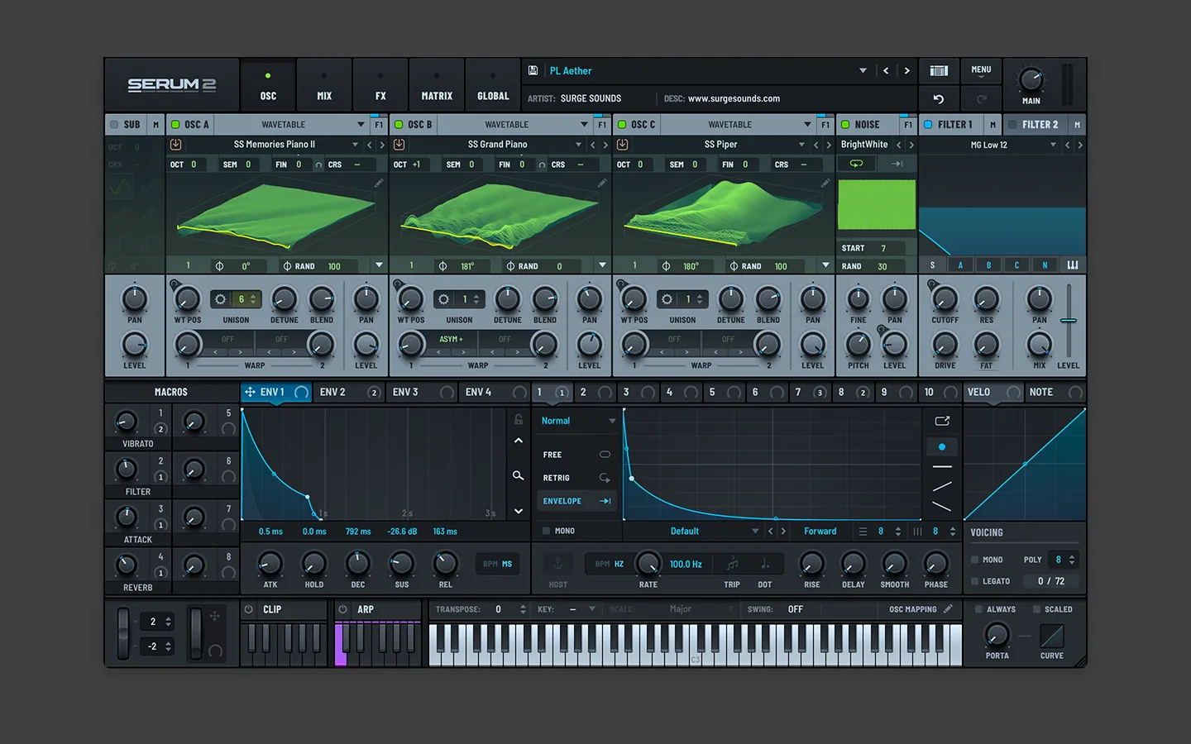Click the OSC C unison gear icon
Image resolution: width=1191 pixels, height=744 pixels.
pyautogui.click(x=667, y=299)
